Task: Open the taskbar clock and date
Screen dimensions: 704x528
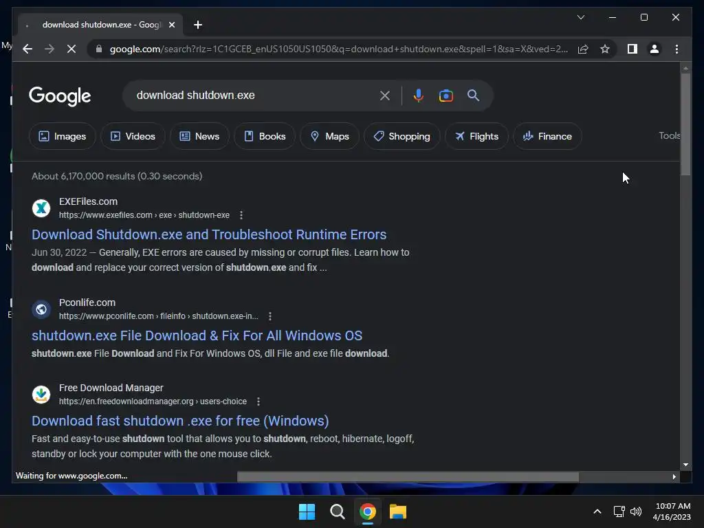Action: [x=672, y=511]
